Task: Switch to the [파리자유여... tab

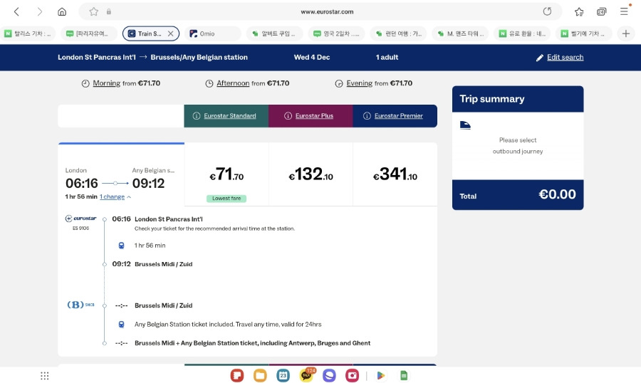Action: point(89,33)
